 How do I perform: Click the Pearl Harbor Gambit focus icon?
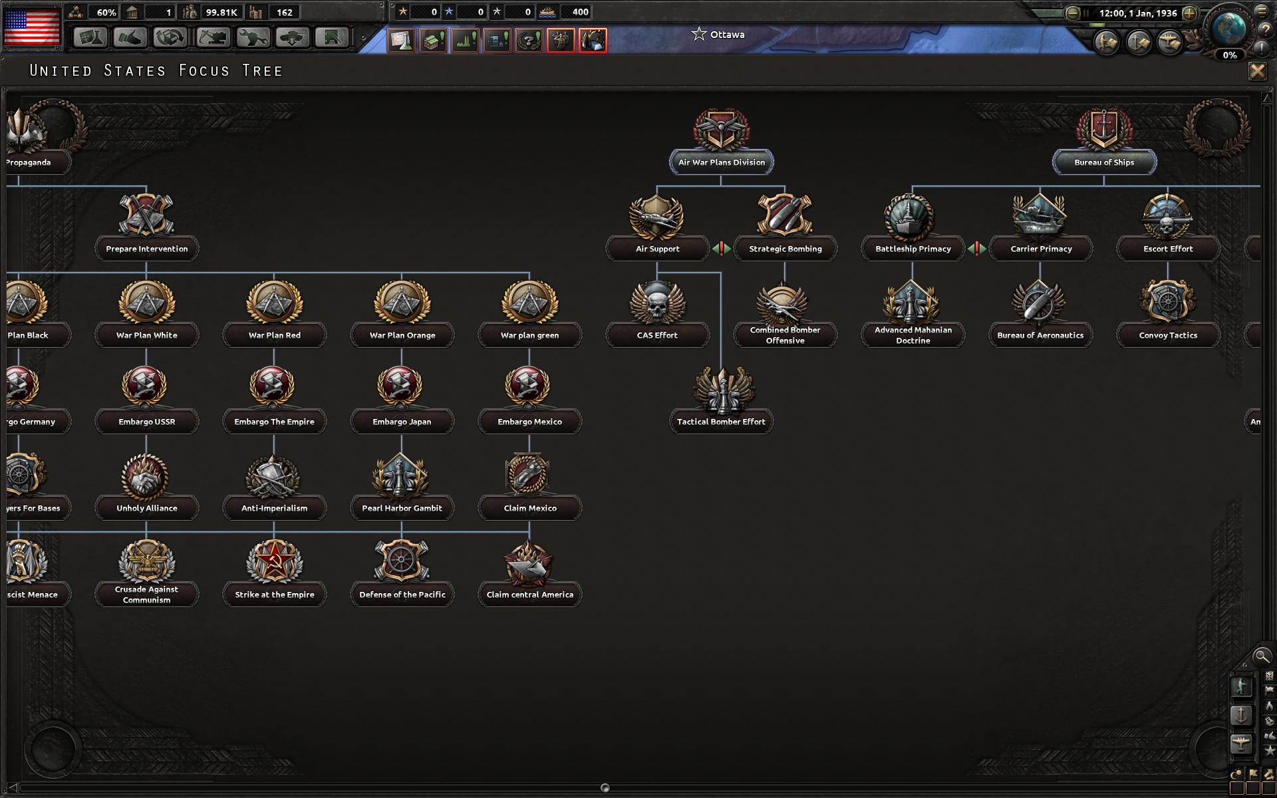401,475
